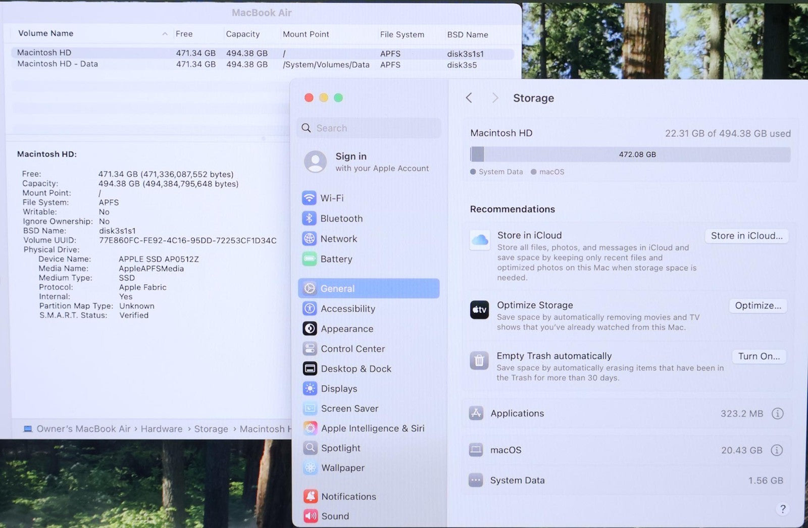
Task: Click the Macintosh HD storage usage bar
Action: 629,154
